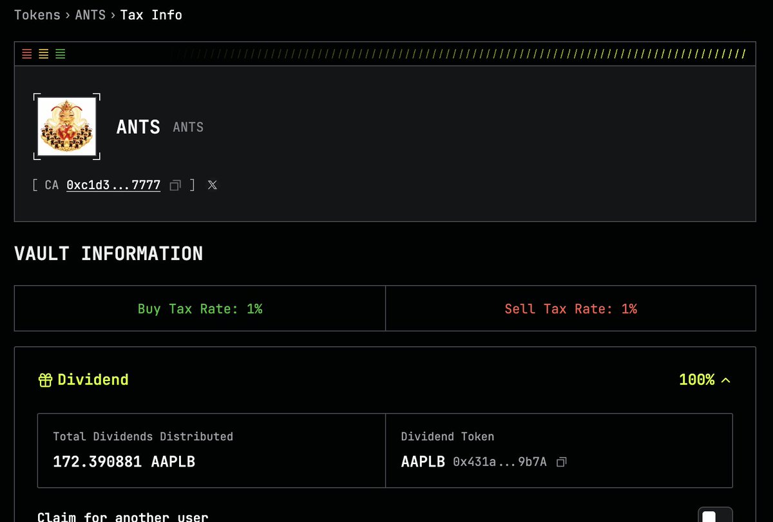
Task: Click the AAPLB dividend token symbol
Action: coord(423,461)
